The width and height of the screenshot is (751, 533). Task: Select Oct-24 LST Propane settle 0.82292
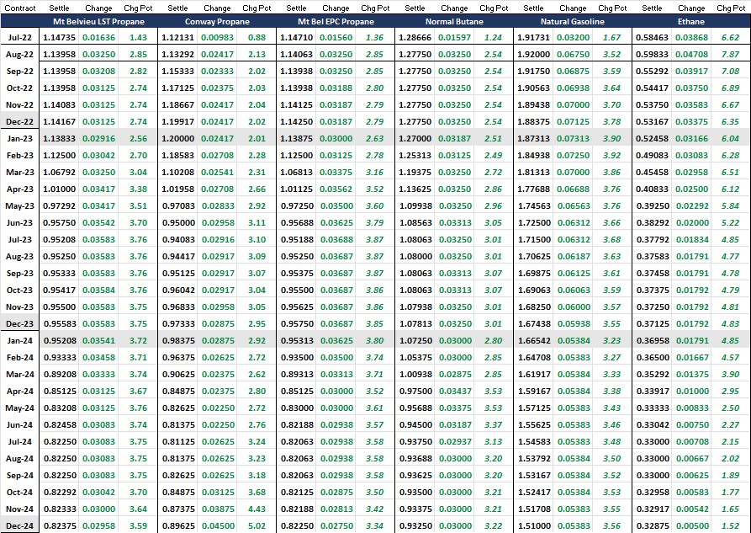point(60,493)
